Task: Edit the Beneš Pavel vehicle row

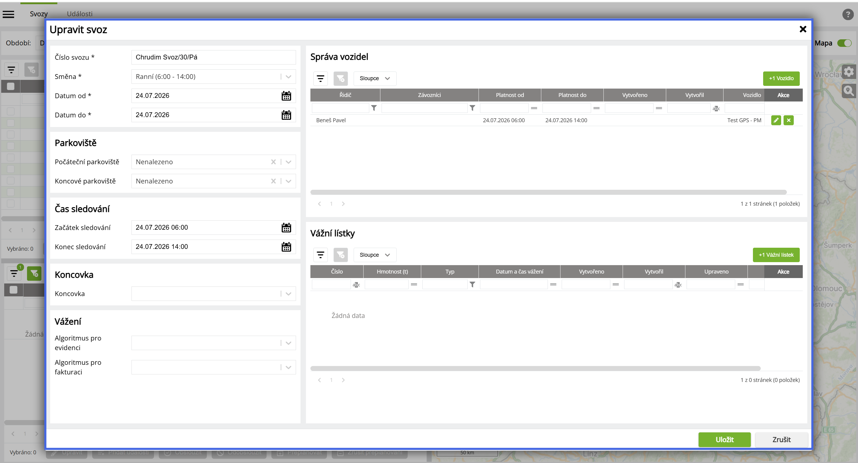Action: (x=776, y=120)
